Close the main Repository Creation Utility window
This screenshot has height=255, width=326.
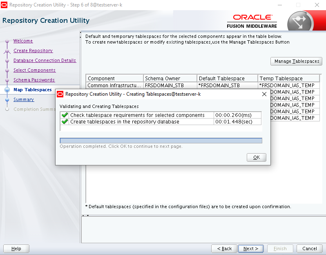(x=317, y=5)
